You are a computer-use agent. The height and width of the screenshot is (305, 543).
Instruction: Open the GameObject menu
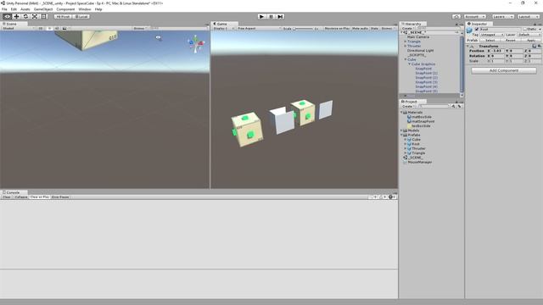(43, 9)
